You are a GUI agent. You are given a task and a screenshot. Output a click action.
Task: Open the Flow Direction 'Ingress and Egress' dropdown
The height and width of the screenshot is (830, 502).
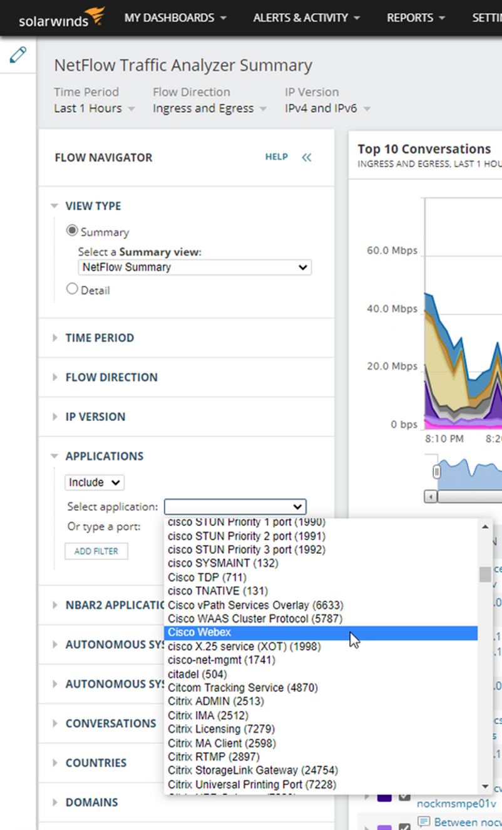point(210,108)
